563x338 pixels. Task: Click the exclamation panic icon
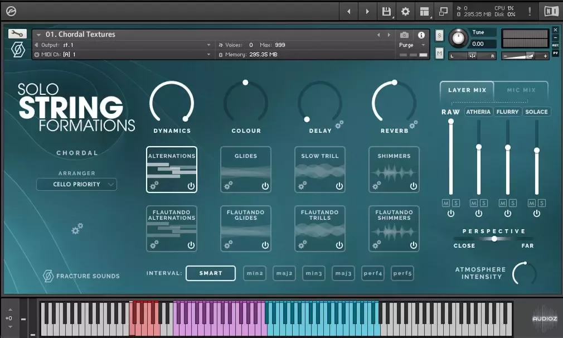pyautogui.click(x=530, y=12)
